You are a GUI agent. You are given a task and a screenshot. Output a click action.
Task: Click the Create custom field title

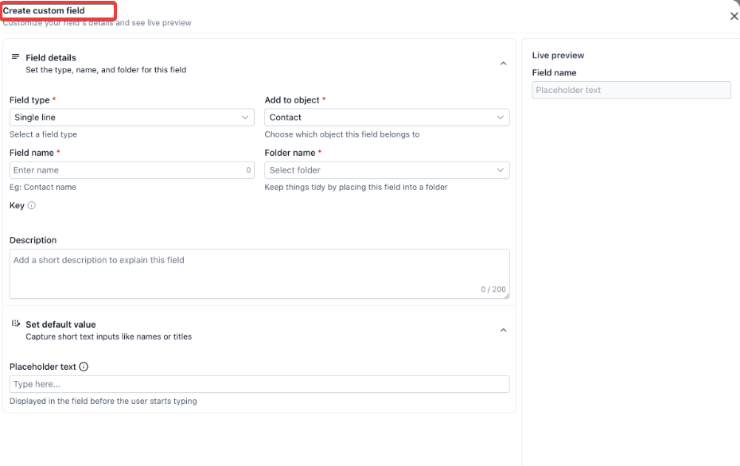[x=44, y=11]
